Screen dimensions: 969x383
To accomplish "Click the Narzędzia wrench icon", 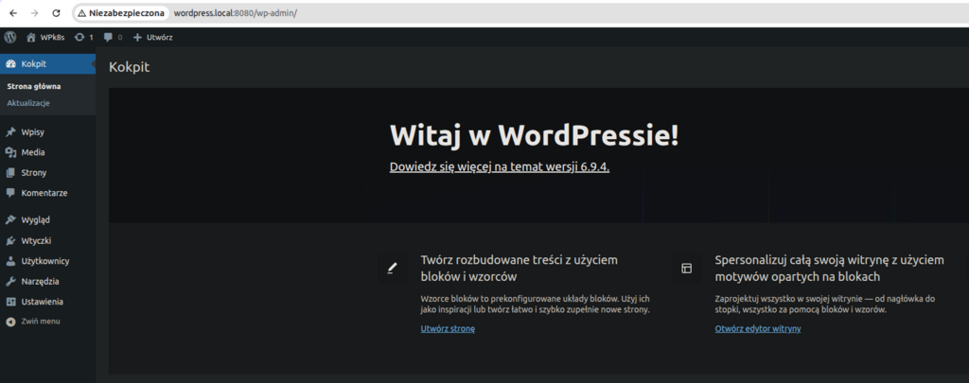I will coord(10,281).
